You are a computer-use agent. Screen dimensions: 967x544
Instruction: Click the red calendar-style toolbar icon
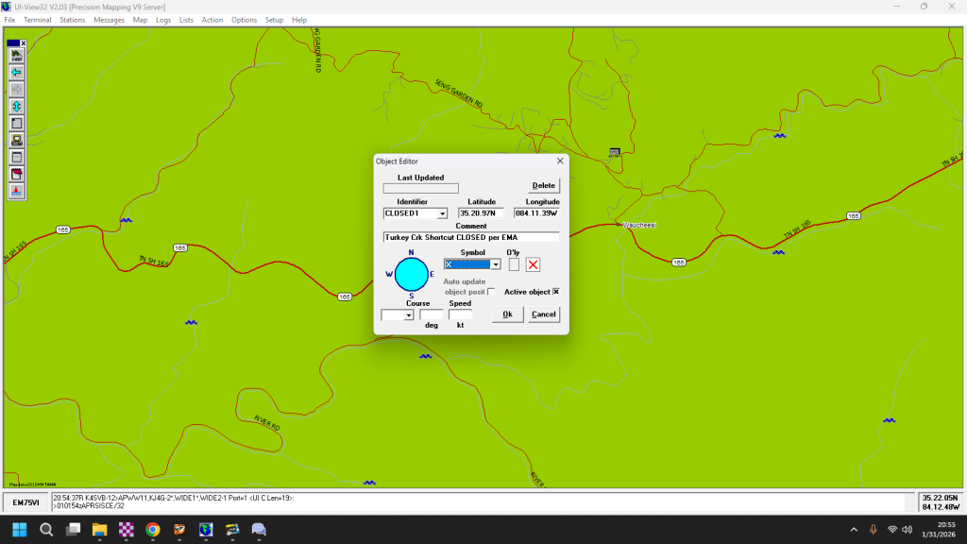coord(16,174)
